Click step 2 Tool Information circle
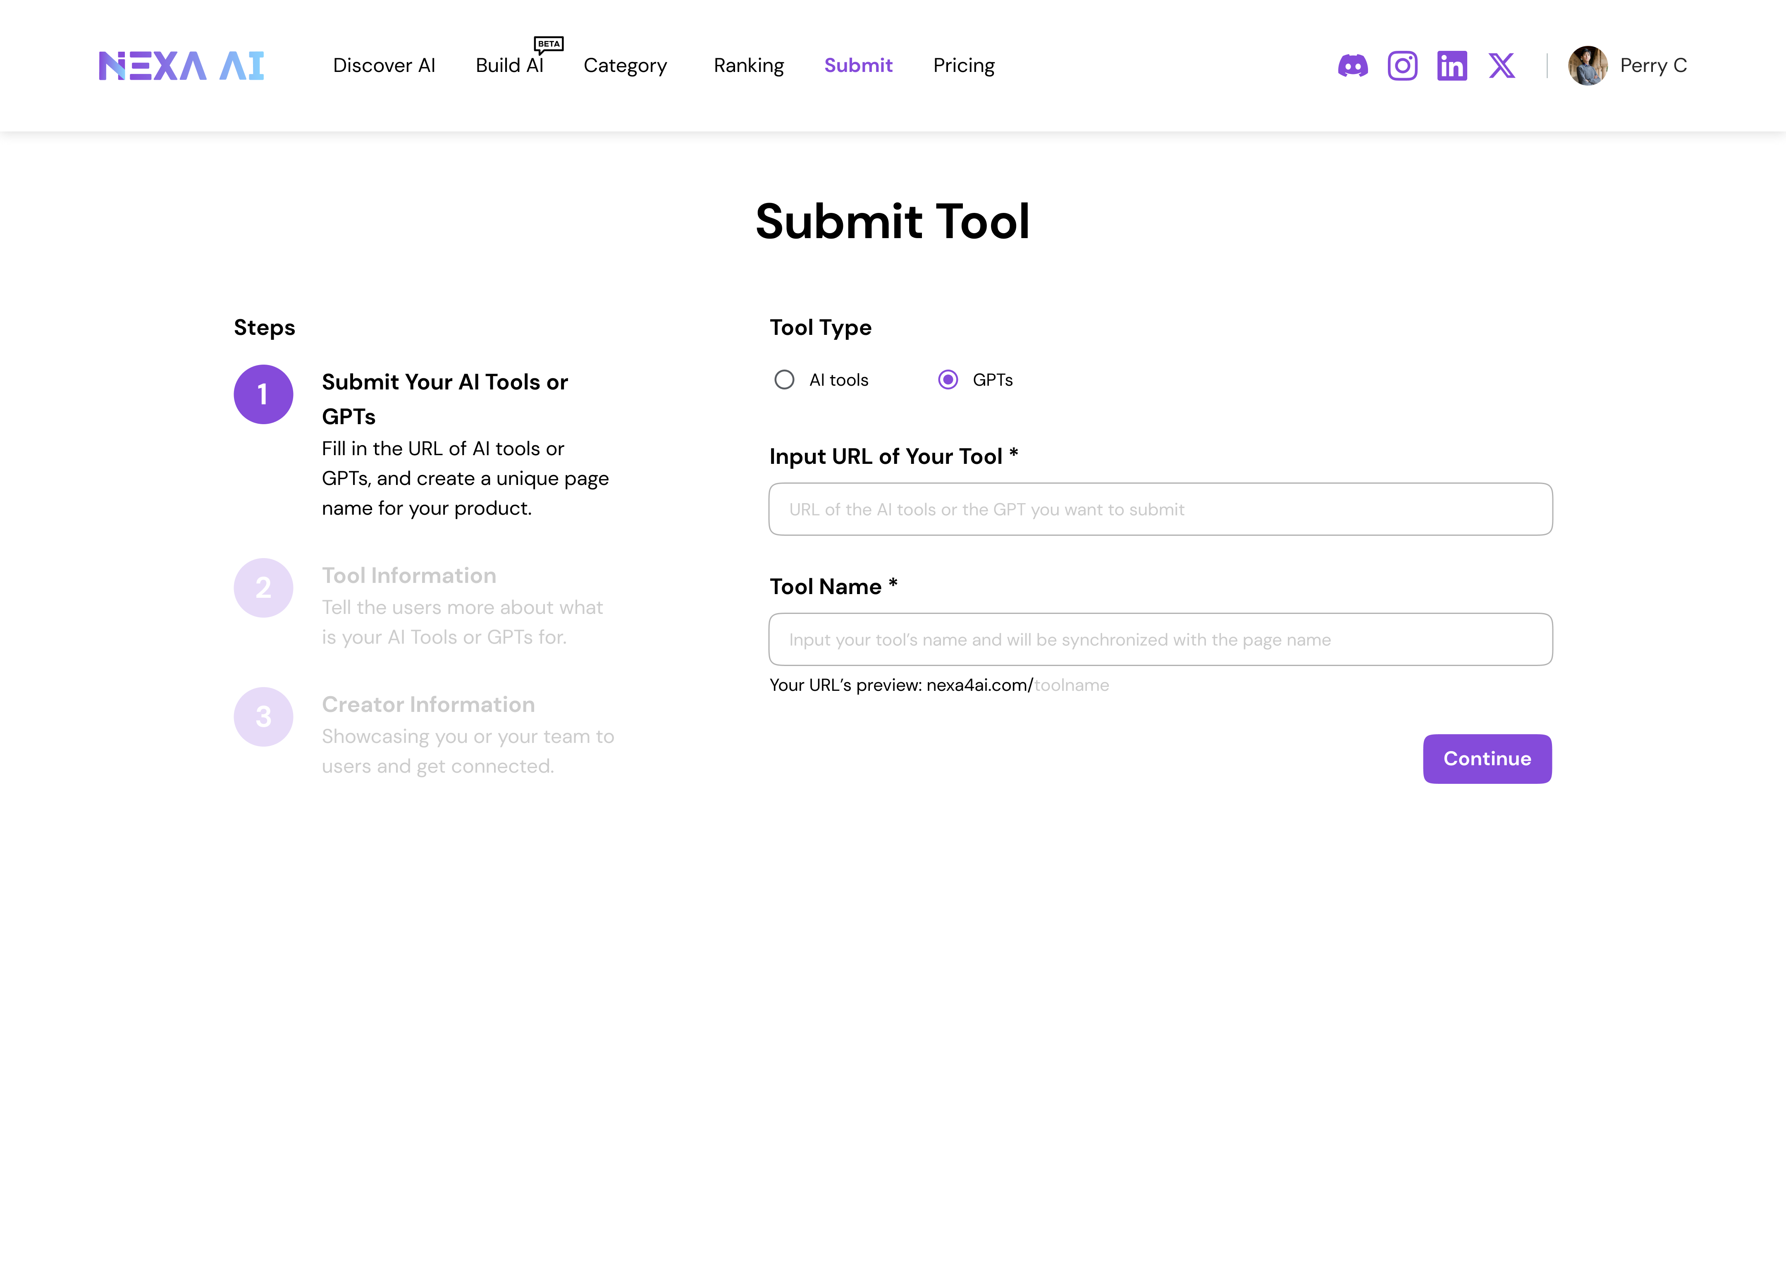 263,587
